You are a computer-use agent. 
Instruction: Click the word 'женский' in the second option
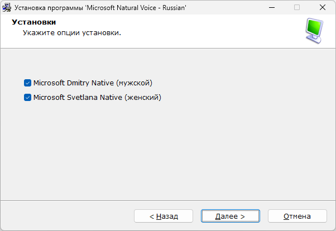(x=142, y=98)
